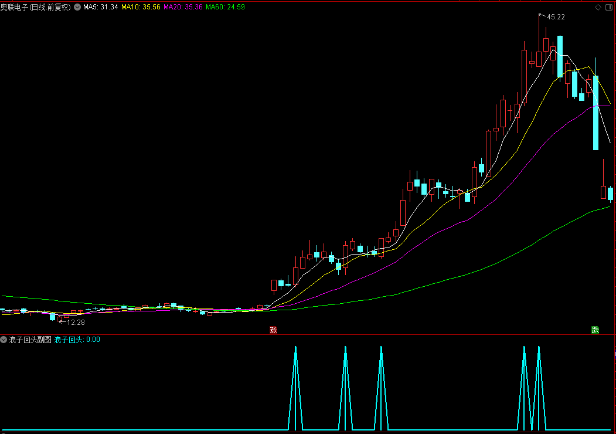The image size is (616, 434).
Task: Click the 浪子回头: 0.00 value readout
Action: pos(77,340)
